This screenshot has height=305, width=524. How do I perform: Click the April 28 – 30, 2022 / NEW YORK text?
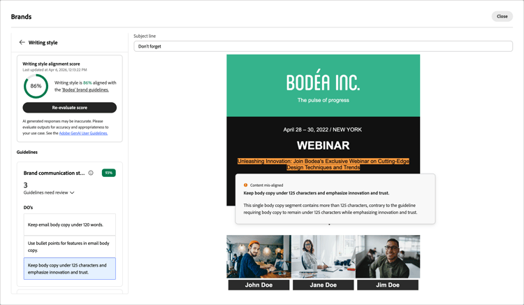point(323,129)
